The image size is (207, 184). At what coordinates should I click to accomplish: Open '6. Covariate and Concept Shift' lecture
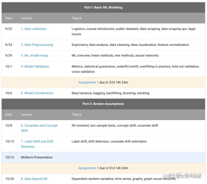pyautogui.click(x=39, y=128)
